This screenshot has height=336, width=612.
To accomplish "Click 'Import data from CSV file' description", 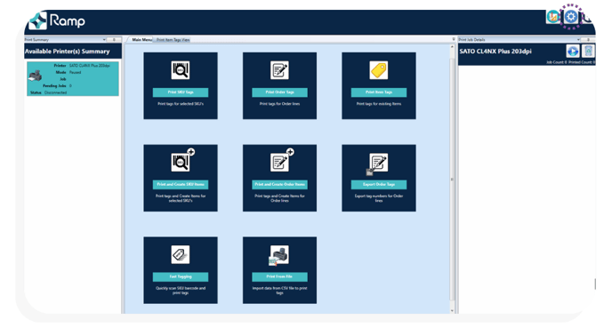I will (x=279, y=291).
